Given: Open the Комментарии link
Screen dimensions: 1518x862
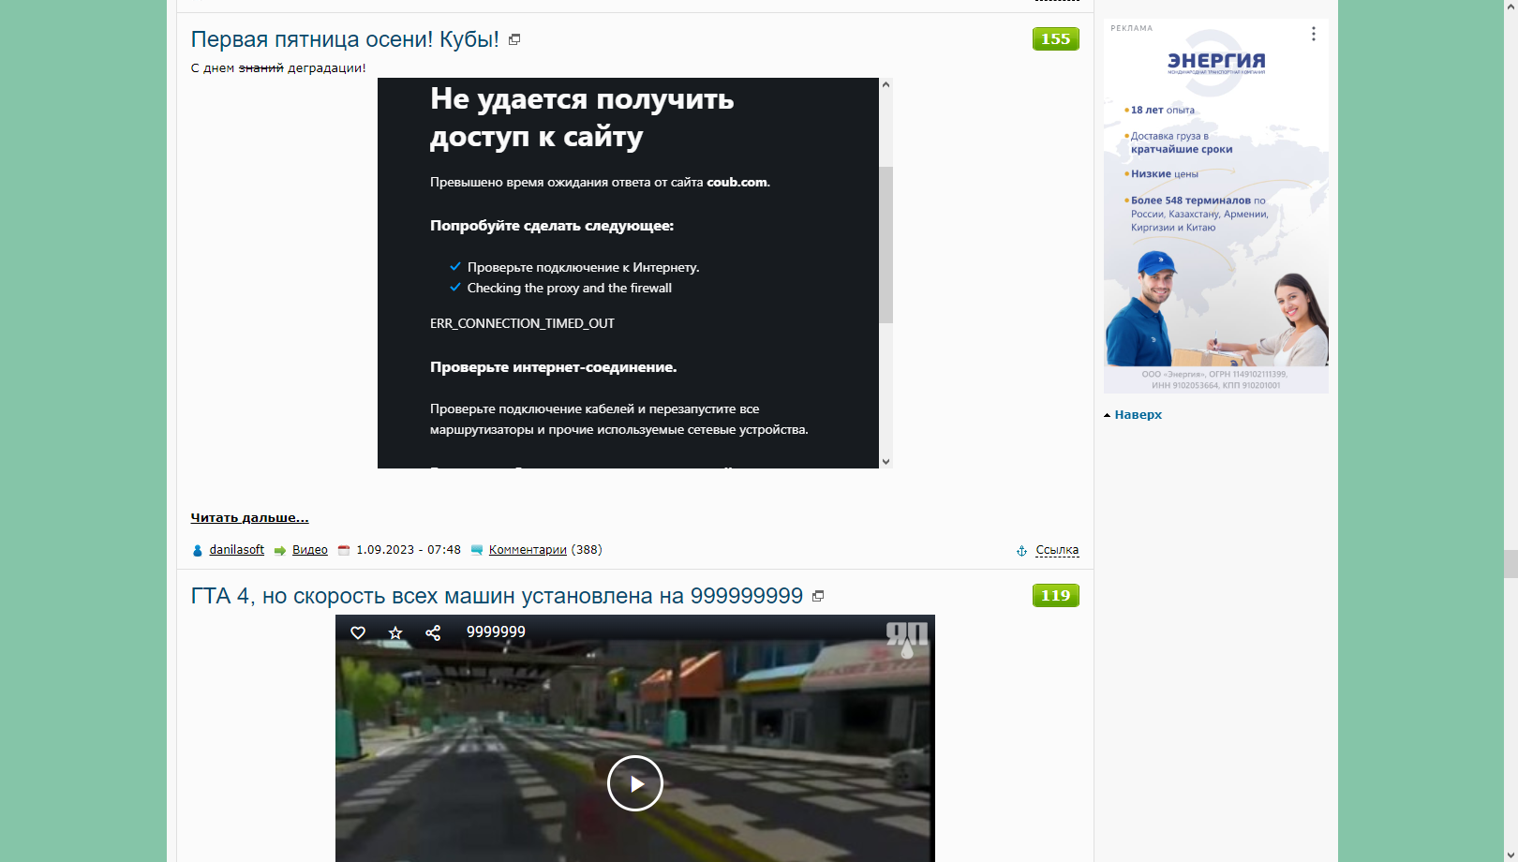Looking at the screenshot, I should [x=528, y=550].
